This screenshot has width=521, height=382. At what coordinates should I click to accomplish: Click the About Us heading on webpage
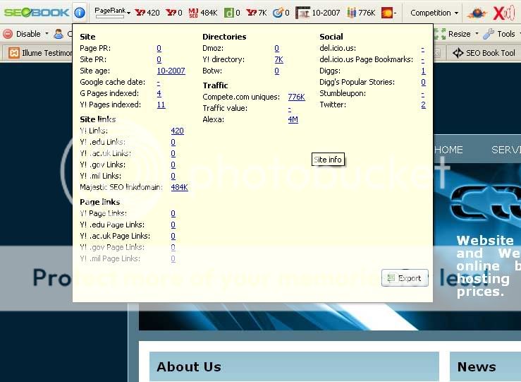[189, 366]
